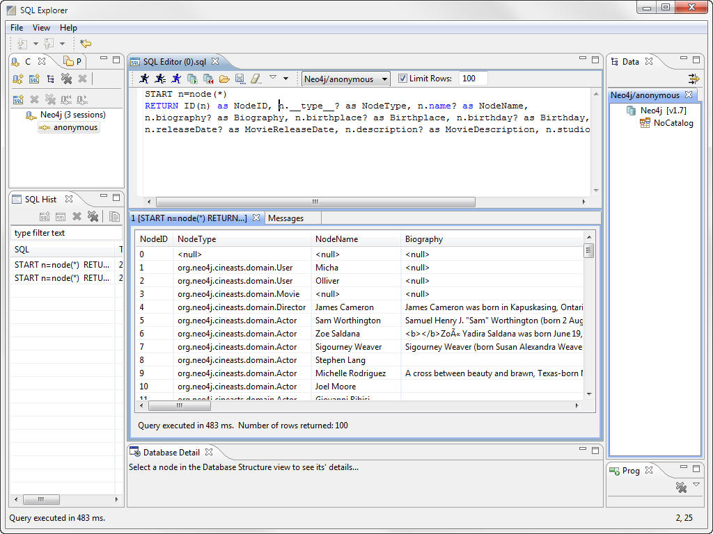Select the P tab in left panel
Screen dimensions: 713x534
[x=72, y=61]
